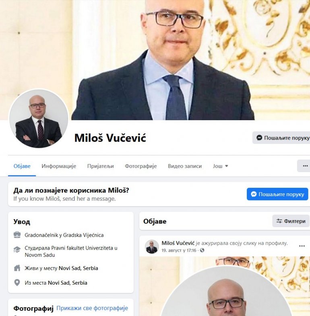
Task: Click the house icon next to Novi Sad
Action: pos(17,268)
